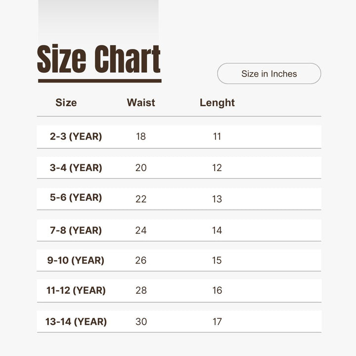Screen dimensions: 356x356
Task: Click the Size Chart title heading
Action: [x=99, y=59]
